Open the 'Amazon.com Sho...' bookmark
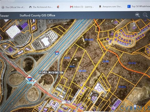This screenshot has height=112, width=150. pos(111,7)
